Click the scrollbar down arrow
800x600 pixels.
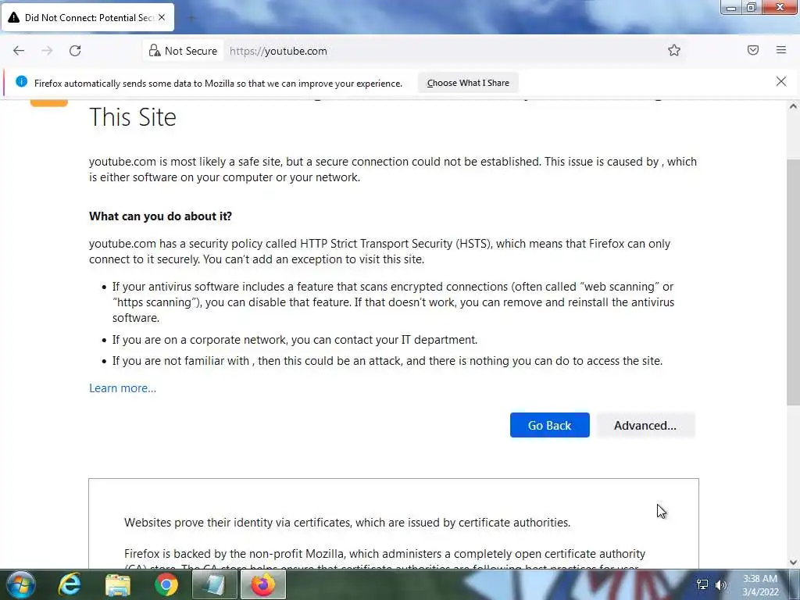[x=793, y=562]
